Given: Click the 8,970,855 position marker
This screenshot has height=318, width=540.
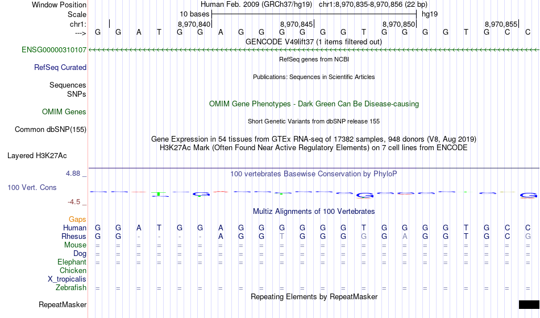Looking at the screenshot, I should coord(501,24).
